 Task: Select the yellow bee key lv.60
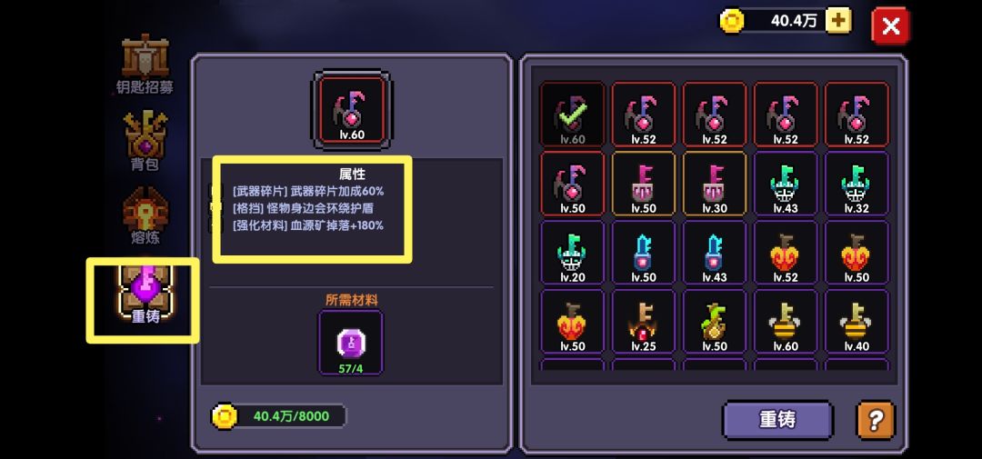pyautogui.click(x=786, y=322)
